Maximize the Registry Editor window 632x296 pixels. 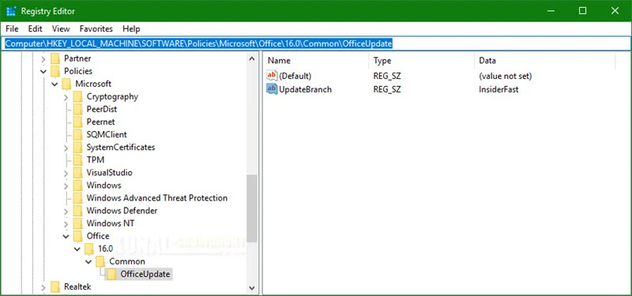coord(582,11)
